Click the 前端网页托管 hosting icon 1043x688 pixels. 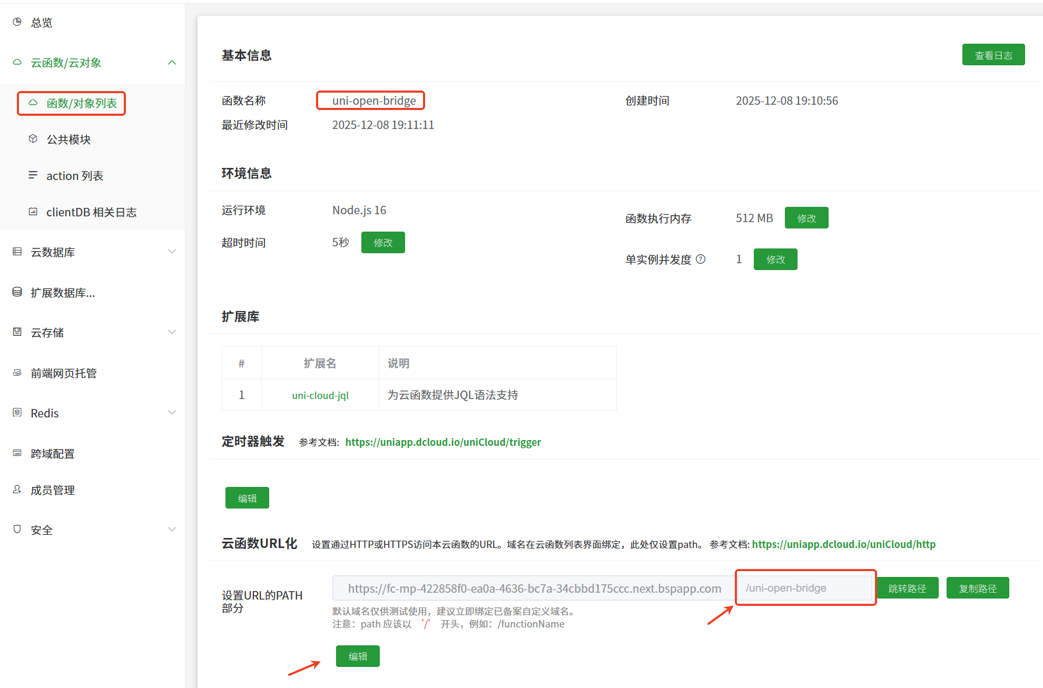(17, 373)
